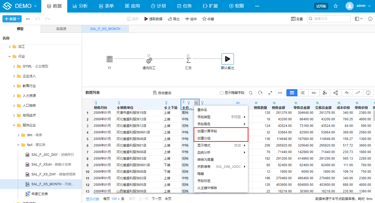Switch to the data table grid view
Image resolution: width=375 pixels, height=203 pixels.
pos(292,93)
